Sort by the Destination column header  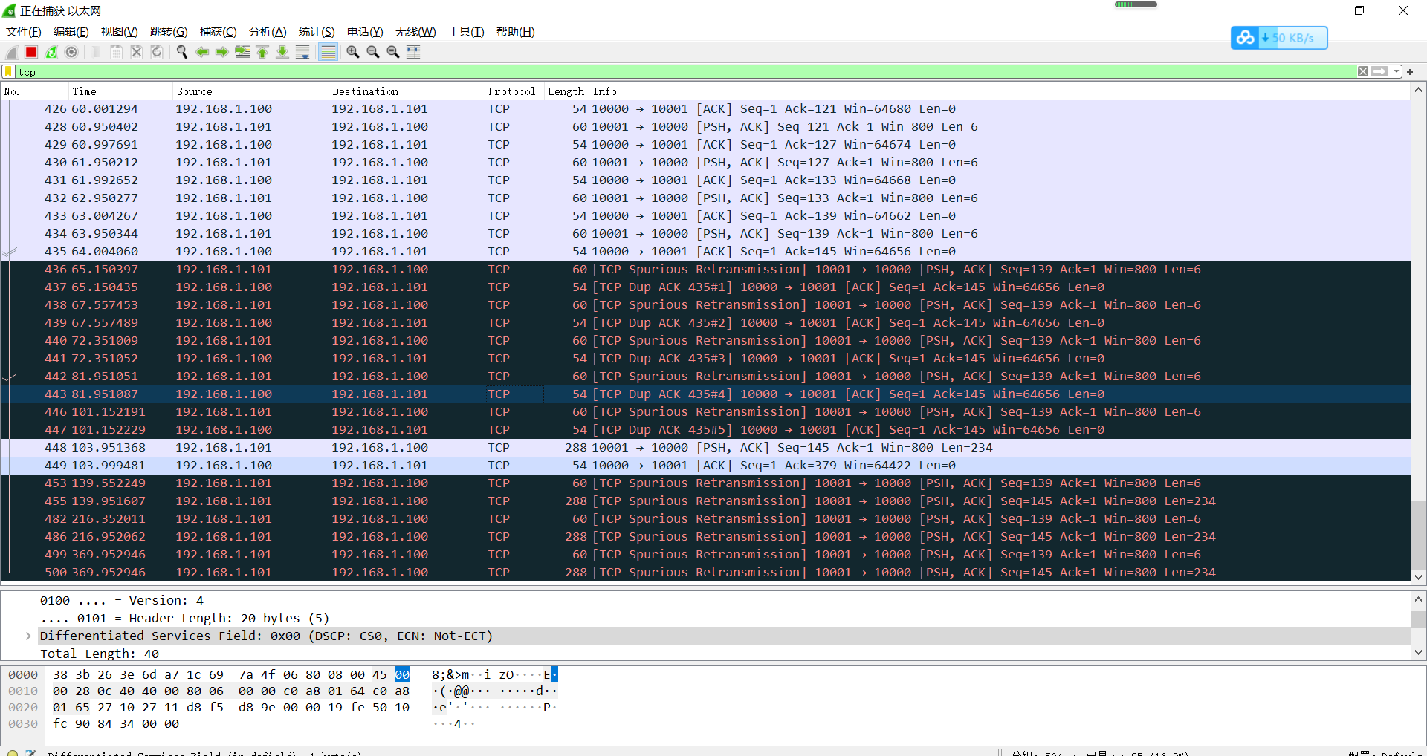point(407,91)
